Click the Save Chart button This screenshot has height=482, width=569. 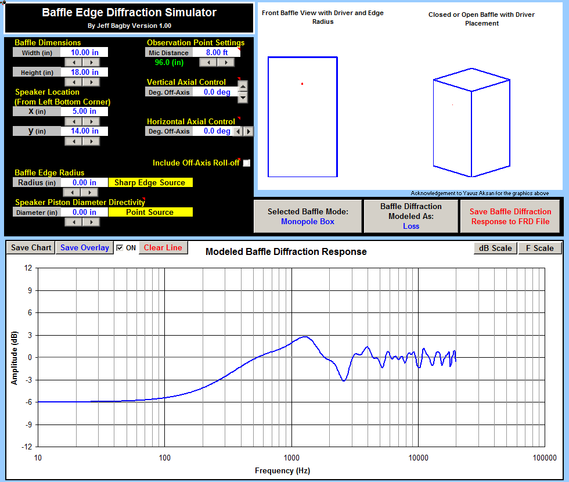[x=31, y=248]
